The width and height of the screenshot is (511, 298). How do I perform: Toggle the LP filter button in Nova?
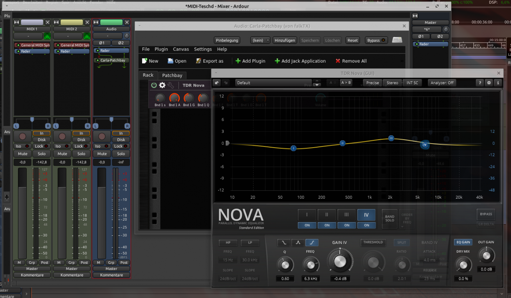(250, 243)
